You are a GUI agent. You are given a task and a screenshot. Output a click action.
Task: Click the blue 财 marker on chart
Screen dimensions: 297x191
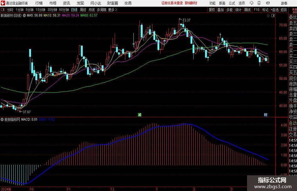point(266,114)
